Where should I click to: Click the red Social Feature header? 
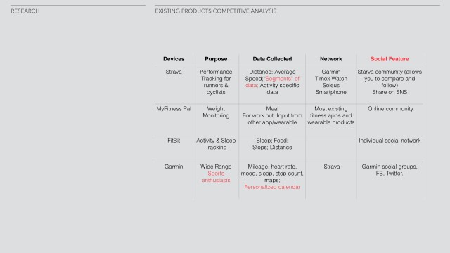click(390, 59)
